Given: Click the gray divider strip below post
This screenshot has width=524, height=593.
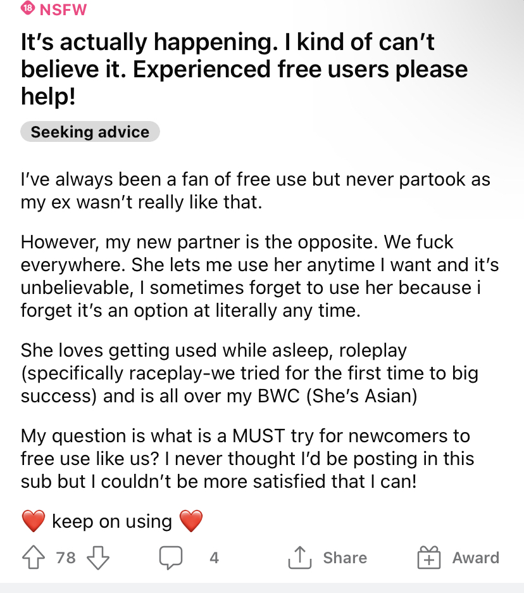Looking at the screenshot, I should tap(262, 588).
